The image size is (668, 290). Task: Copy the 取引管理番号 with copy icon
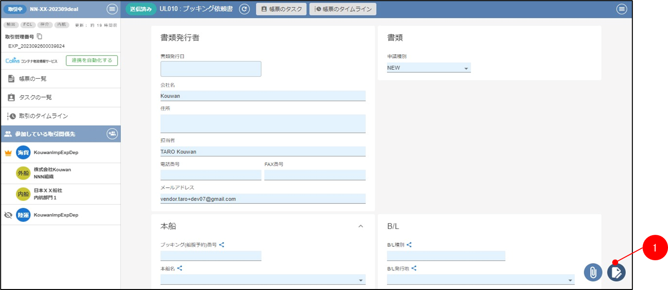coord(40,36)
